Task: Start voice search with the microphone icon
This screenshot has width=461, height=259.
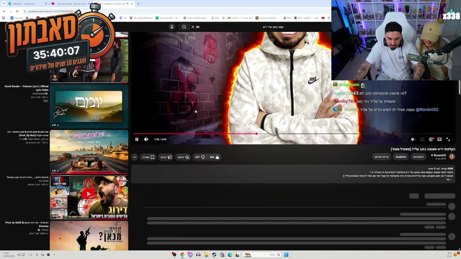Action: coord(172,27)
